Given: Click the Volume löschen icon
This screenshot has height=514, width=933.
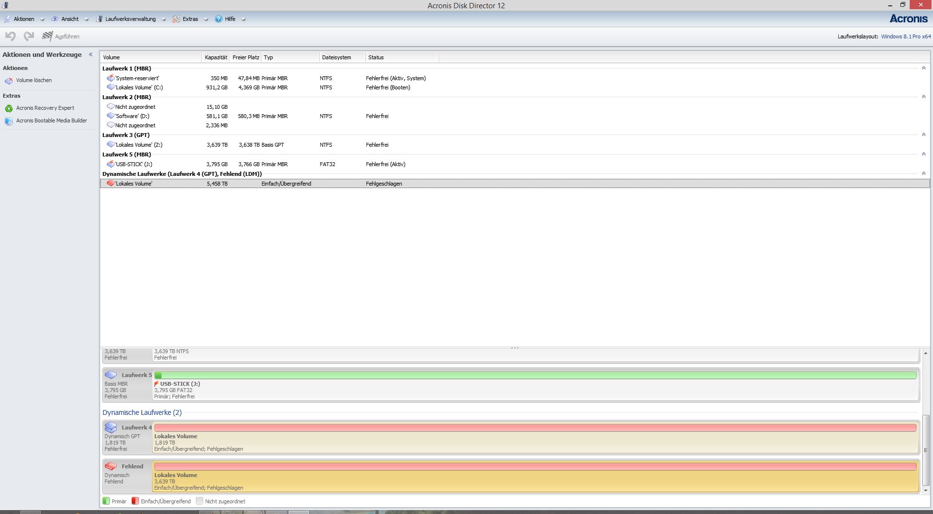Looking at the screenshot, I should pos(9,81).
